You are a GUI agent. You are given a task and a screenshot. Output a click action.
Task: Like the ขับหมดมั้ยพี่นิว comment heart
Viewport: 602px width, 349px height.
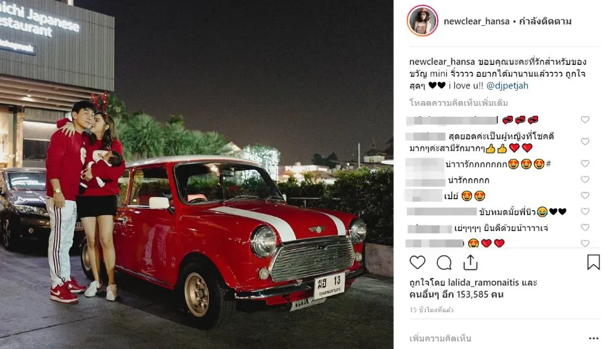[585, 211]
